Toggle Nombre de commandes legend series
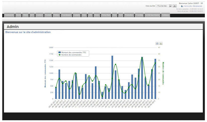 tap(70, 55)
